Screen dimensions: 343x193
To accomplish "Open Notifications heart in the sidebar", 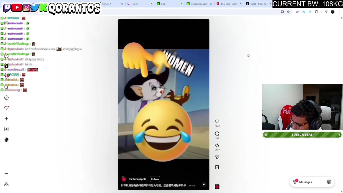I will point(6,108).
